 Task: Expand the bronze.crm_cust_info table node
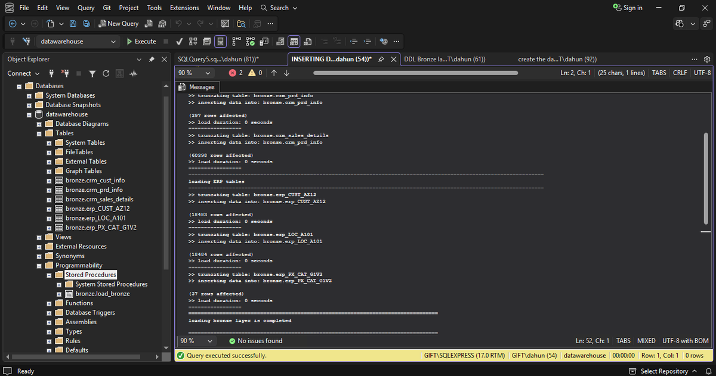[x=48, y=181]
